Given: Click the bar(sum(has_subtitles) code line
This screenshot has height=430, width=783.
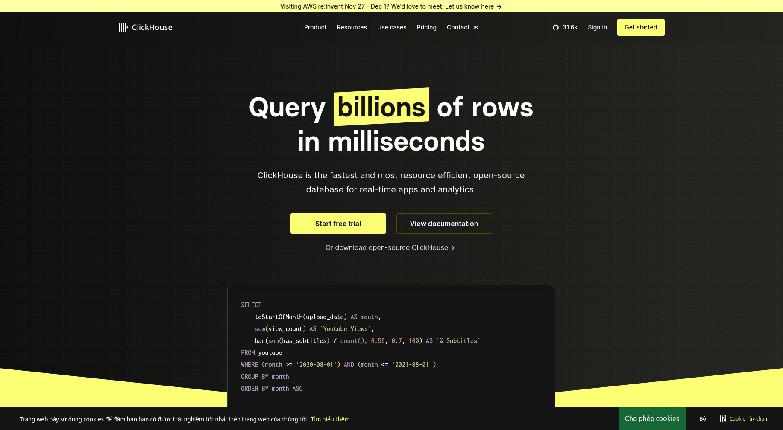Looking at the screenshot, I should pos(367,341).
